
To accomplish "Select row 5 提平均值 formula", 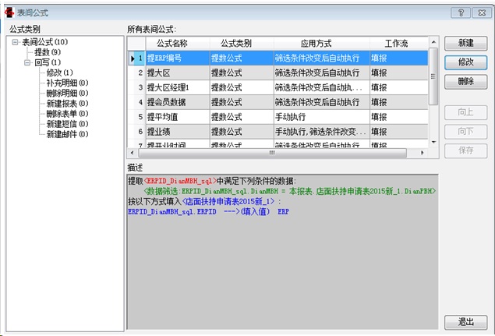I will (x=176, y=117).
